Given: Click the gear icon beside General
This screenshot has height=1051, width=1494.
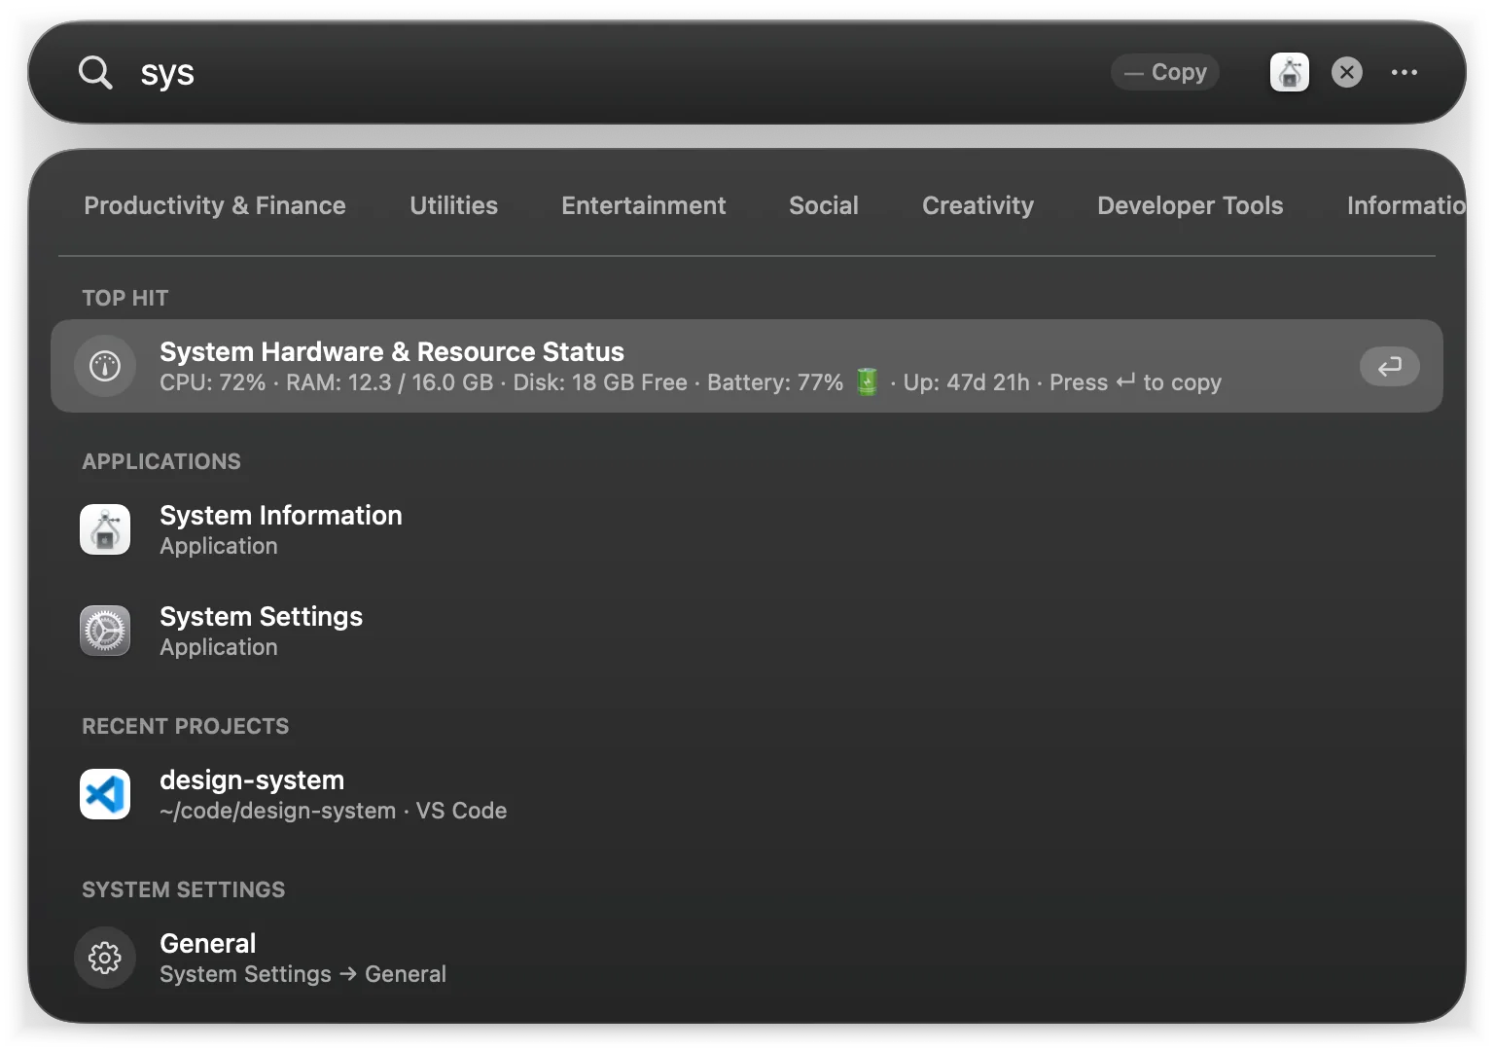Looking at the screenshot, I should coord(105,958).
